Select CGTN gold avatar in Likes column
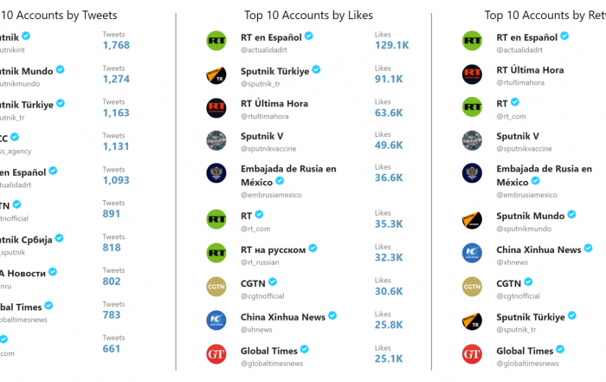Image resolution: width=606 pixels, height=382 pixels. point(216,287)
